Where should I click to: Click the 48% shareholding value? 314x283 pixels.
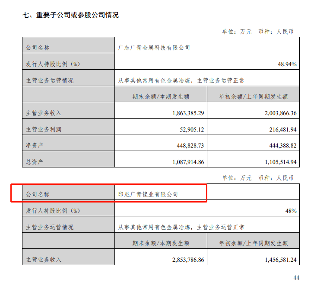(x=291, y=211)
